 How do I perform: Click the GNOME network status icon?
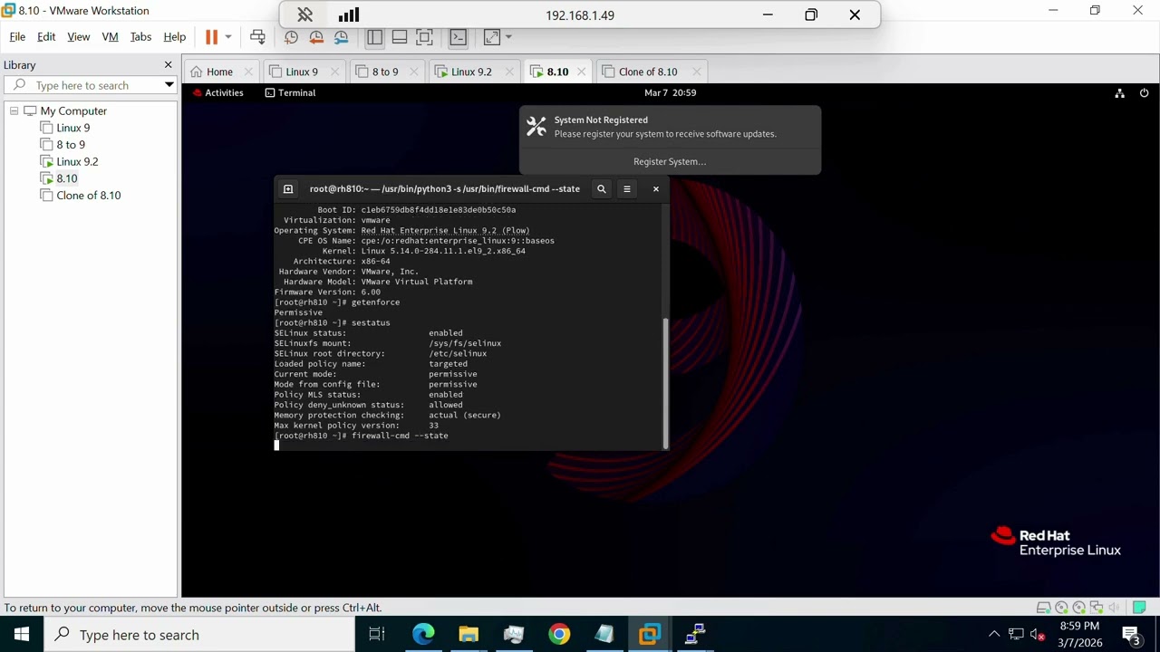coord(1120,92)
